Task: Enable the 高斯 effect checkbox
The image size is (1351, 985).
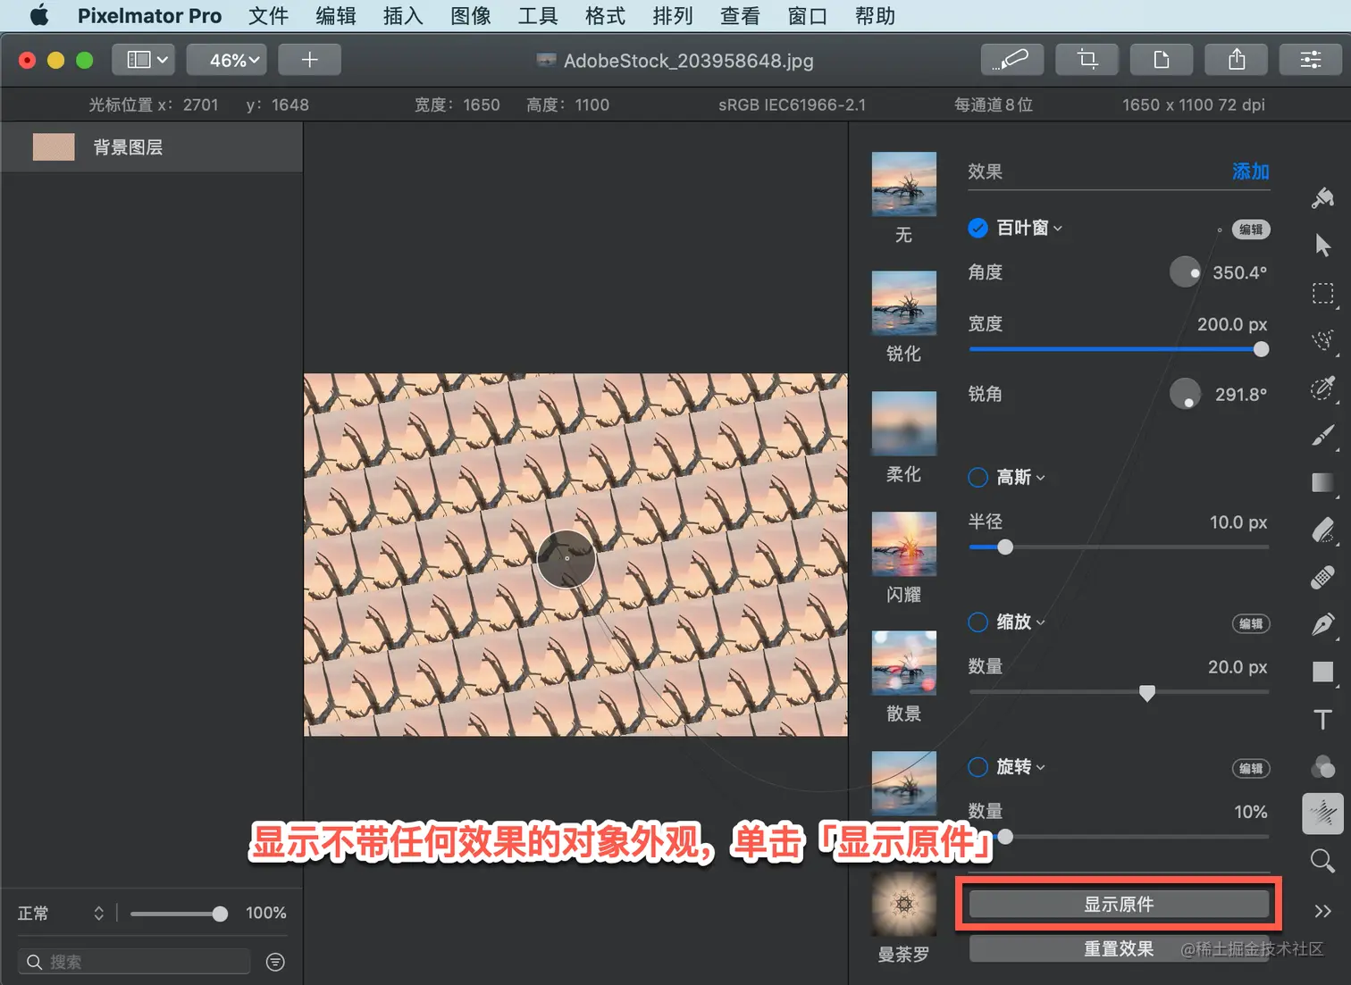Action: click(978, 478)
